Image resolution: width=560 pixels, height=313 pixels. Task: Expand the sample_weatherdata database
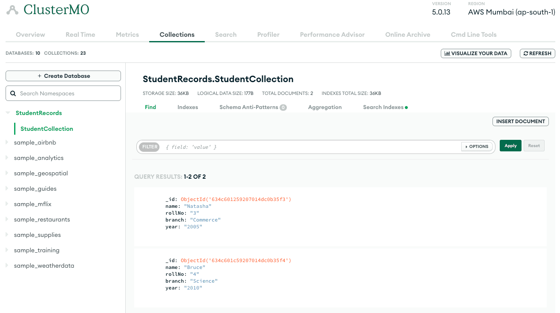click(7, 266)
